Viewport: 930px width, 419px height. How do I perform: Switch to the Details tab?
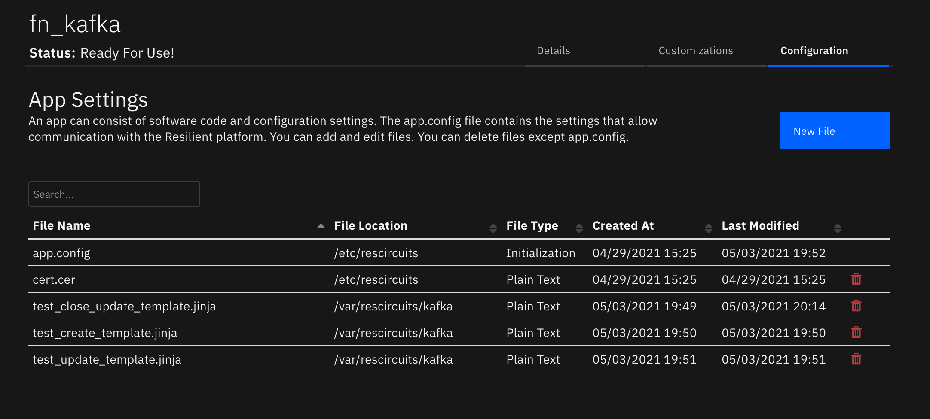click(554, 51)
